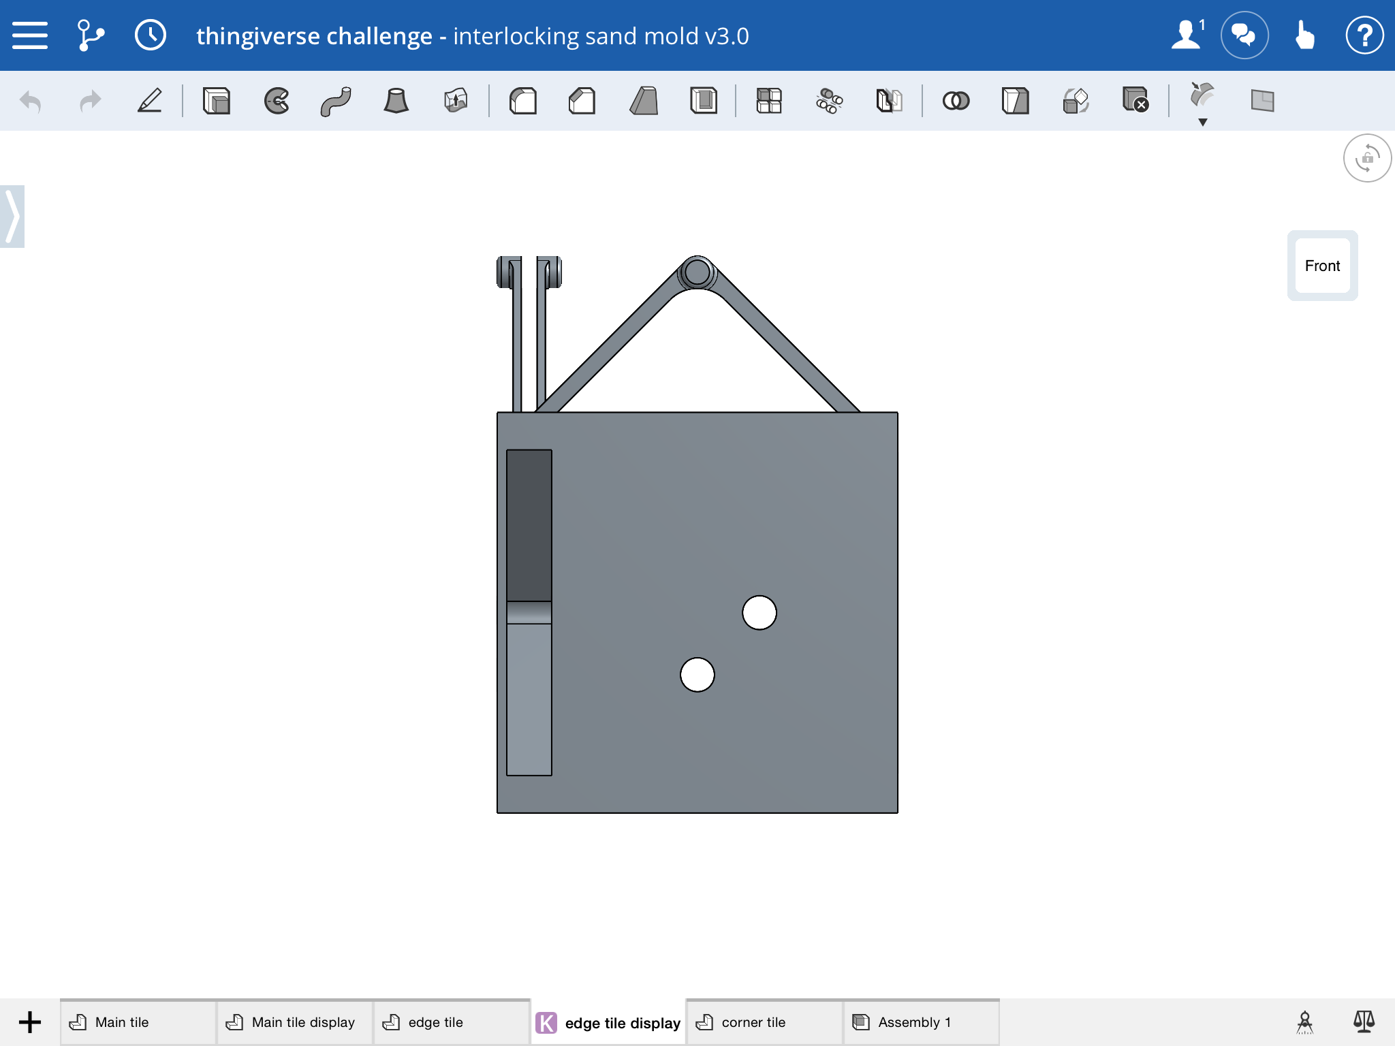1395x1046 pixels.
Task: Select the Shell tool
Action: coord(704,101)
